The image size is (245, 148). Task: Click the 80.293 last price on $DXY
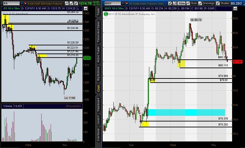tap(236, 3)
